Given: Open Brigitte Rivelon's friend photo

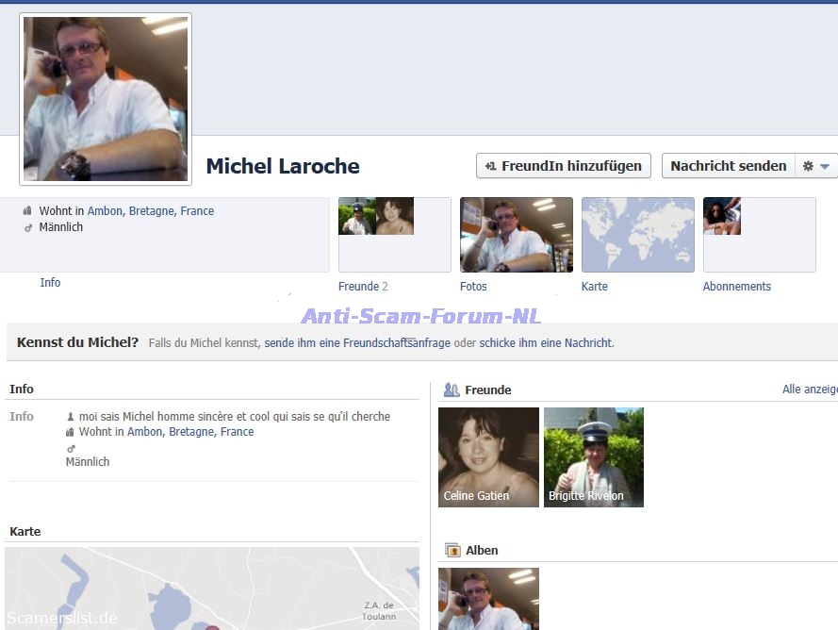Looking at the screenshot, I should [593, 457].
